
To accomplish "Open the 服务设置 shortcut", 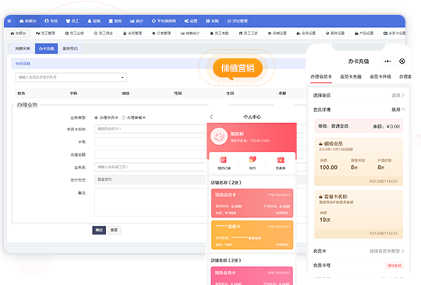I will click(335, 33).
